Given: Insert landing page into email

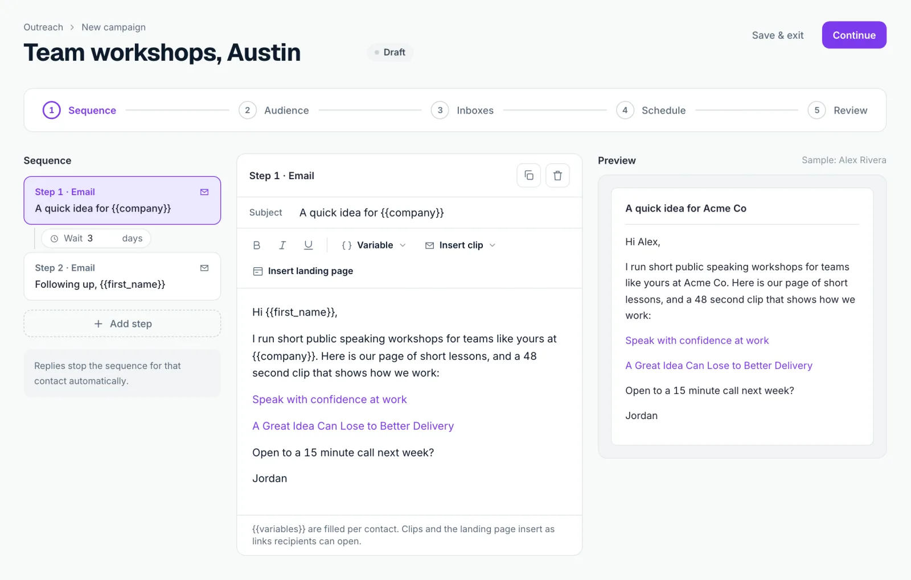Looking at the screenshot, I should 303,271.
